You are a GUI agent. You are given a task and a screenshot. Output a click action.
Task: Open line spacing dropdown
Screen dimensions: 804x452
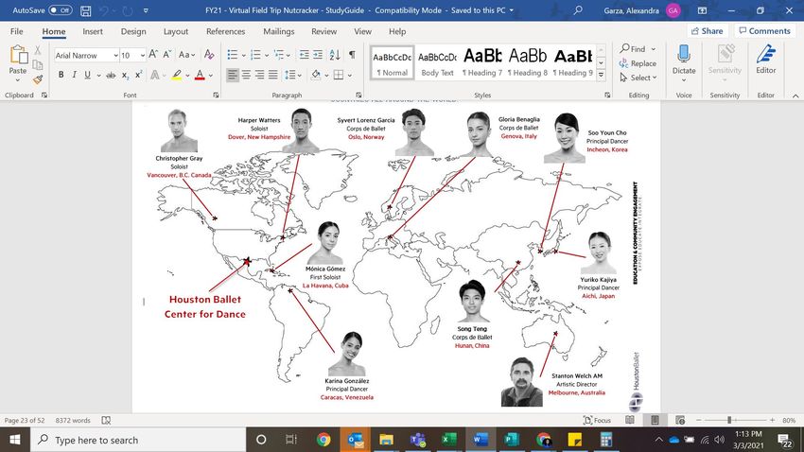[x=293, y=75]
